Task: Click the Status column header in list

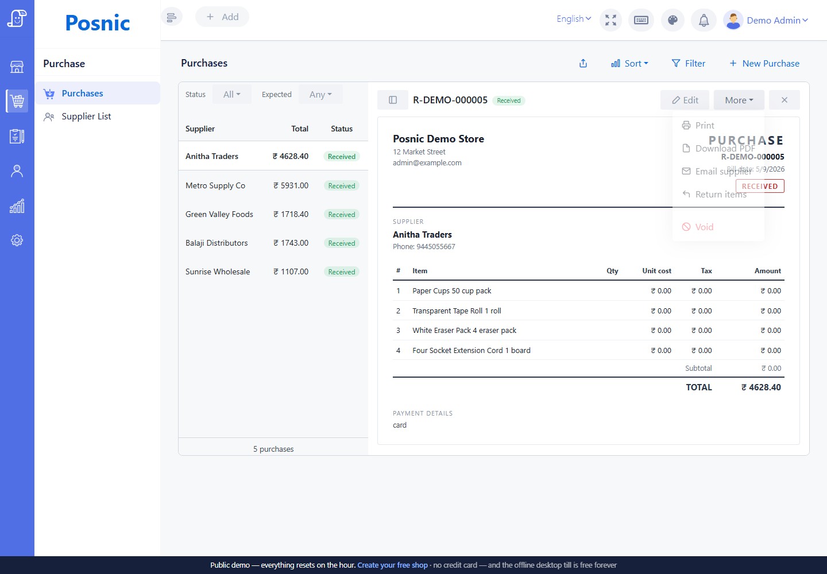Action: [342, 129]
